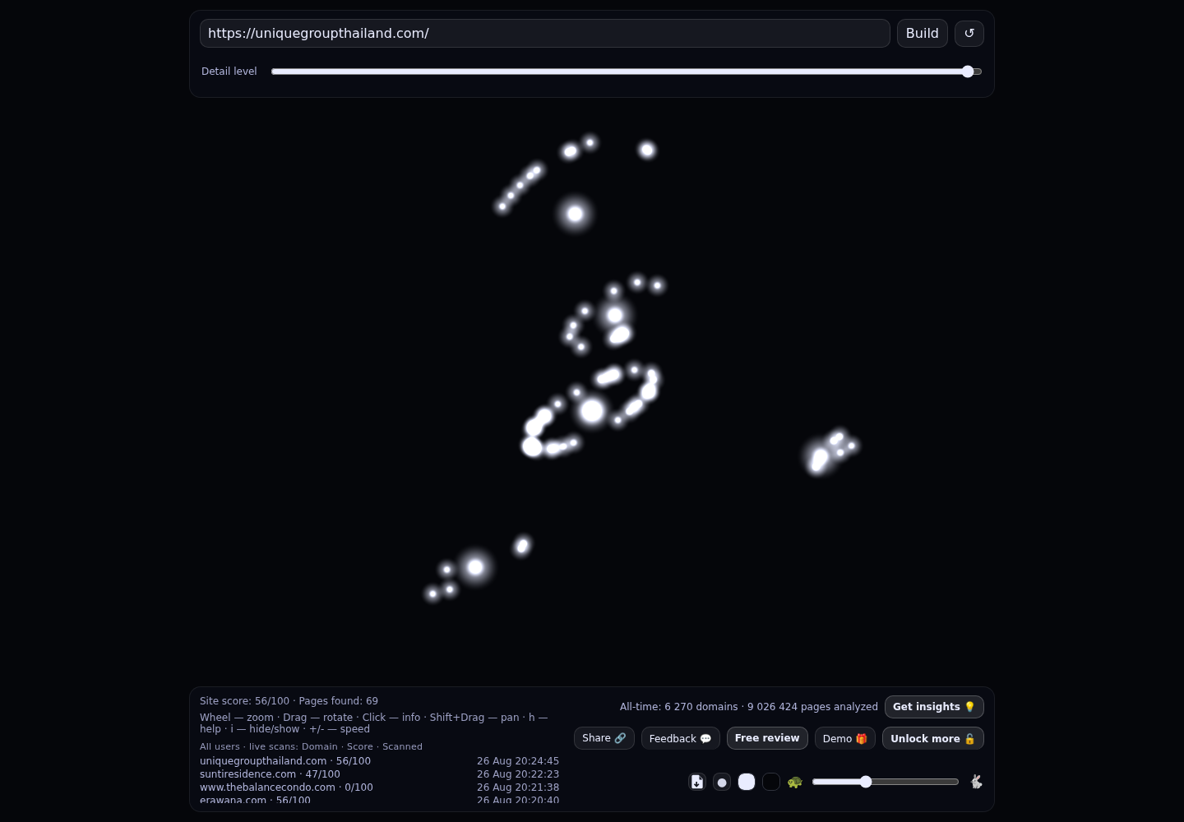Click the turtle slow speed icon
The width and height of the screenshot is (1184, 822).
click(795, 782)
